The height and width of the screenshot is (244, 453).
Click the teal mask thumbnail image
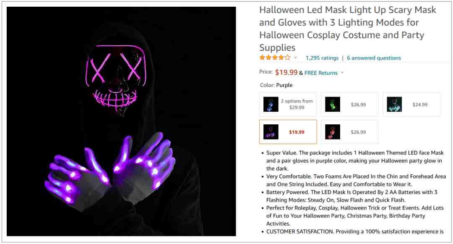(394, 105)
